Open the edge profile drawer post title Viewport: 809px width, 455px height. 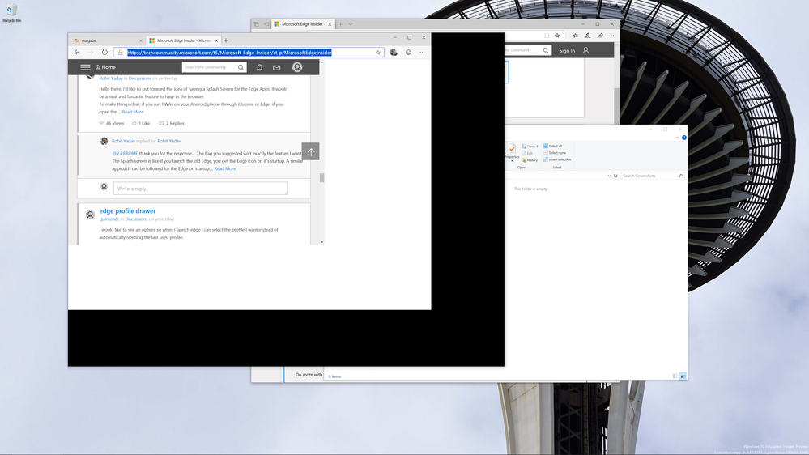point(127,211)
